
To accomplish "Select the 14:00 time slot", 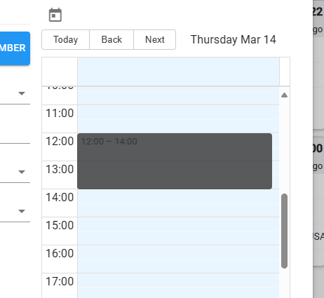I will pos(178,203).
